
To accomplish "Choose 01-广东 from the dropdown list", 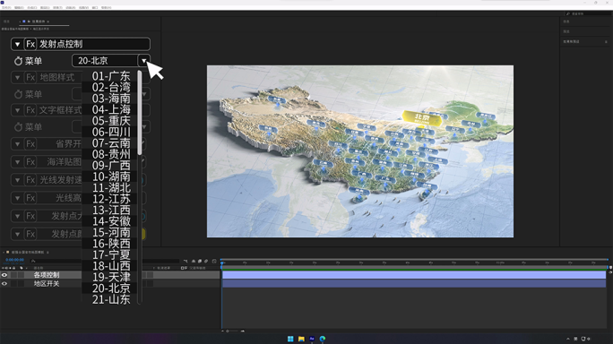I will [111, 76].
